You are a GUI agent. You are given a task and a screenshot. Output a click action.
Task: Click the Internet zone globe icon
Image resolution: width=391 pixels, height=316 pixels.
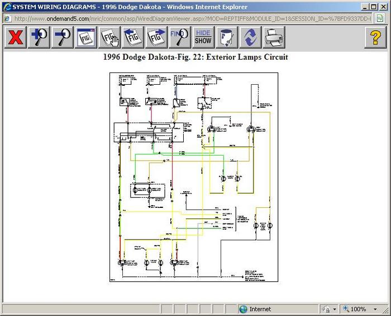tap(243, 309)
